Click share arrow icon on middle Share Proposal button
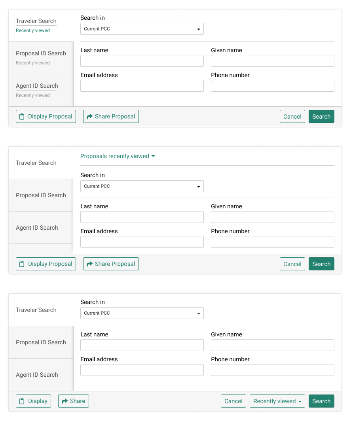Screen dimensions: 351x421 89,264
